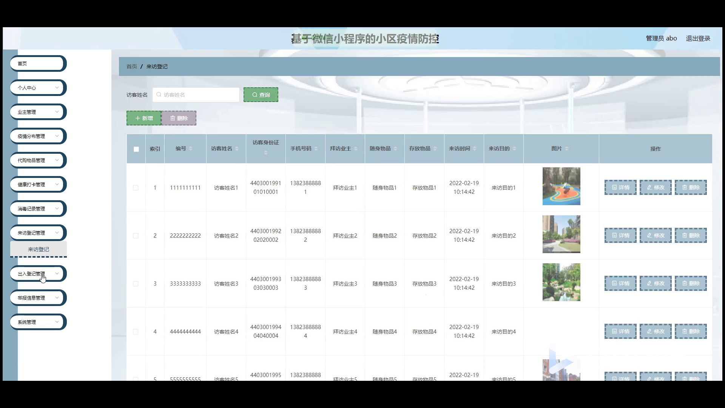Click the 存放物品4 cell
This screenshot has width=725, height=408.
(x=424, y=332)
